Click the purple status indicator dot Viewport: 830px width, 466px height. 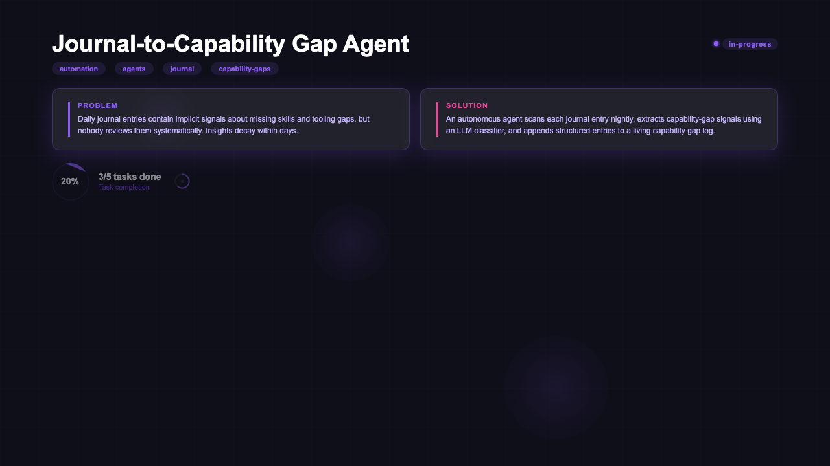717,43
